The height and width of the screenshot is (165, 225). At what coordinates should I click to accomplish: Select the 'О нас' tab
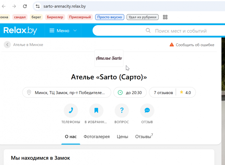[x=71, y=137]
